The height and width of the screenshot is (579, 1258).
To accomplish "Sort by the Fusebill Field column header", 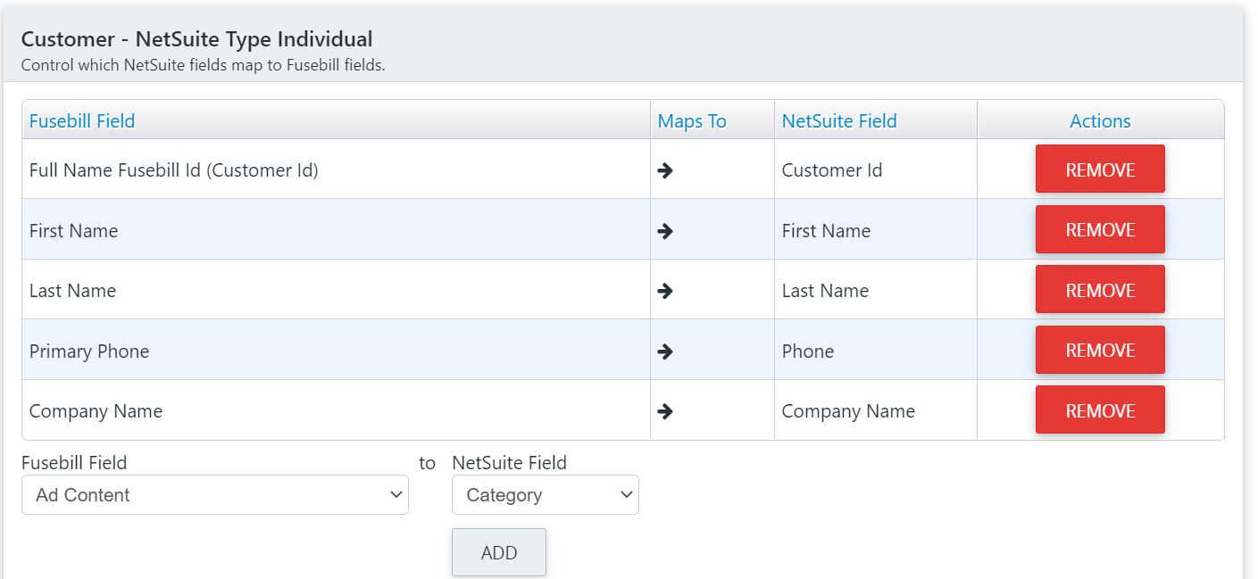I will 82,121.
